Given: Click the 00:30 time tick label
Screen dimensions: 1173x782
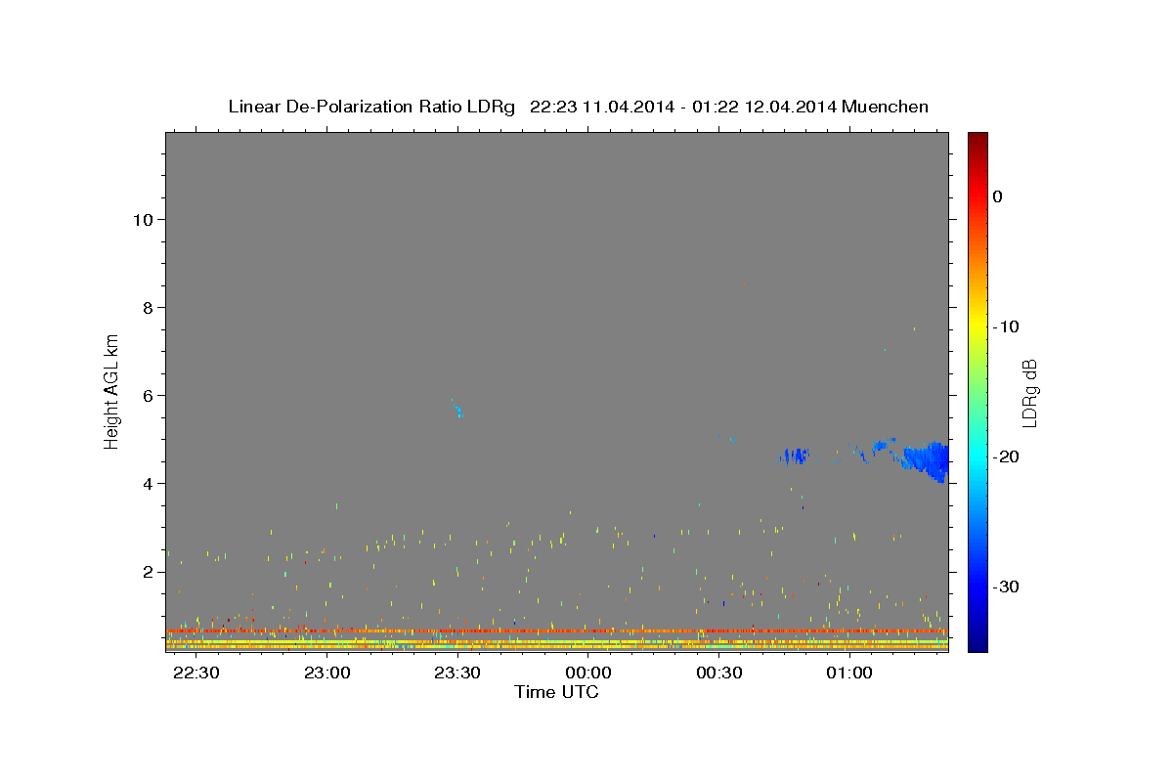Looking at the screenshot, I should pyautogui.click(x=719, y=673).
